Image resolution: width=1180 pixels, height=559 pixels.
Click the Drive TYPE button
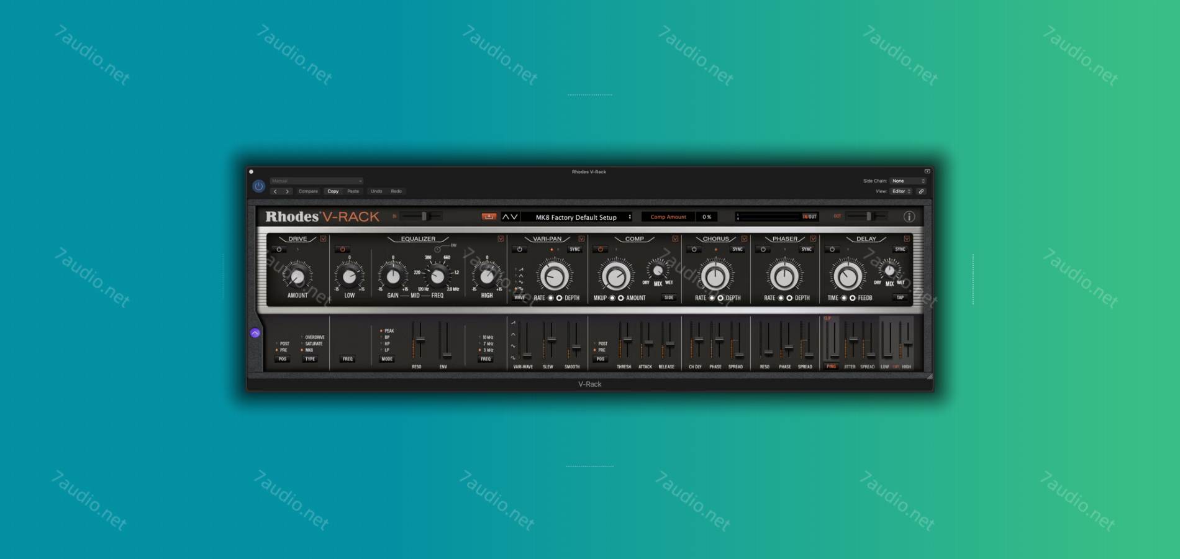click(310, 359)
